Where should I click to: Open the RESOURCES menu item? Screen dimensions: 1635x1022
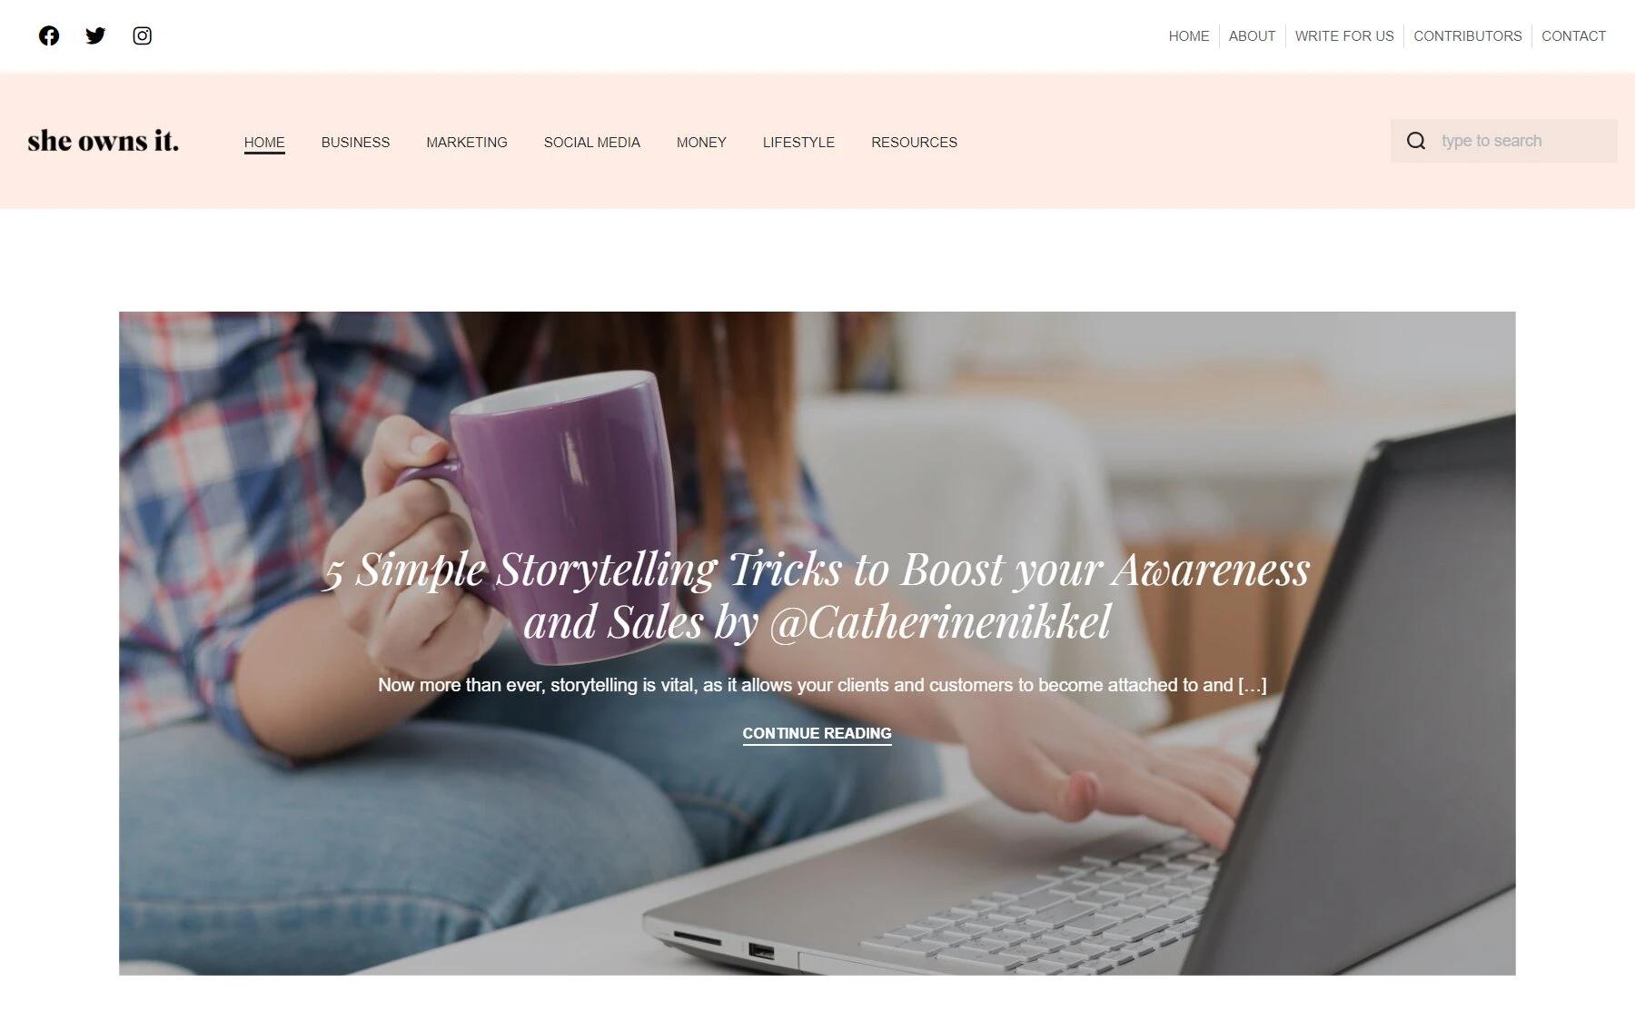914,143
